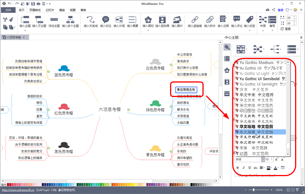Screen dimensions: 305x194
Task: Click the Insert Attachment (插入附件) paperclip icon
Action: click(x=210, y=20)
